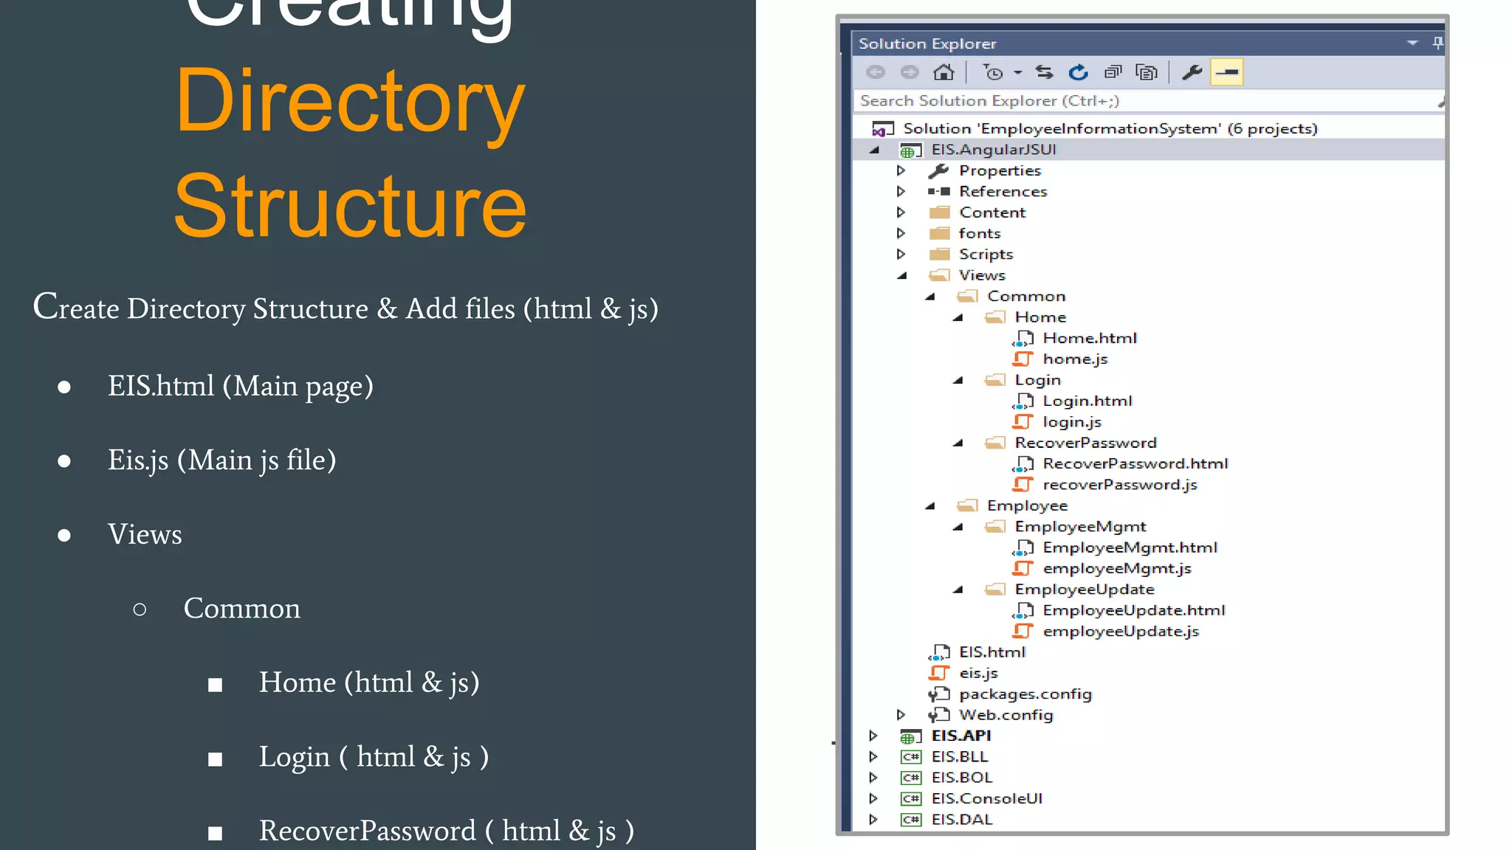Screen dimensions: 1512x850
Task: Click the Back navigation arrow in Solution Explorer
Action: point(876,72)
